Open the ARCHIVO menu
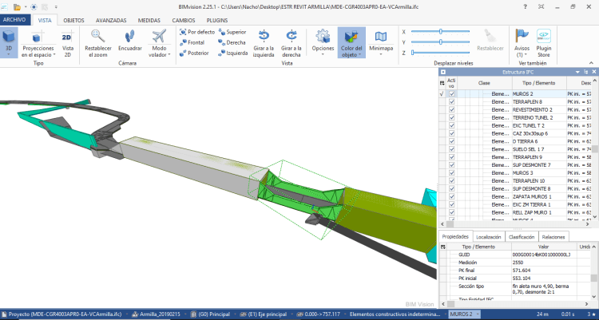599x320 pixels. coord(15,18)
